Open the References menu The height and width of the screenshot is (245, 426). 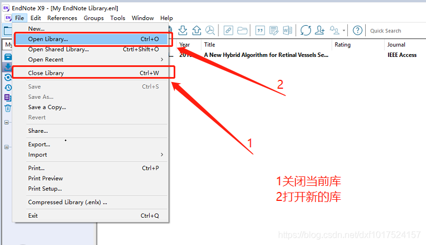point(62,18)
